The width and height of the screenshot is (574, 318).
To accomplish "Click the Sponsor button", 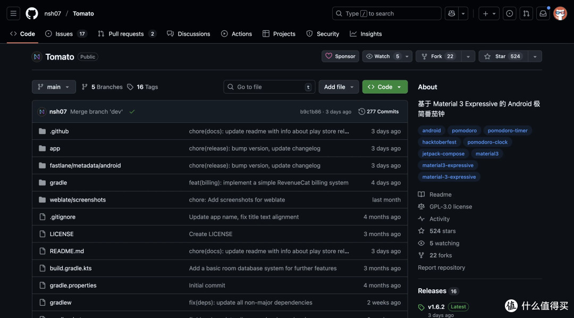I will [x=341, y=56].
